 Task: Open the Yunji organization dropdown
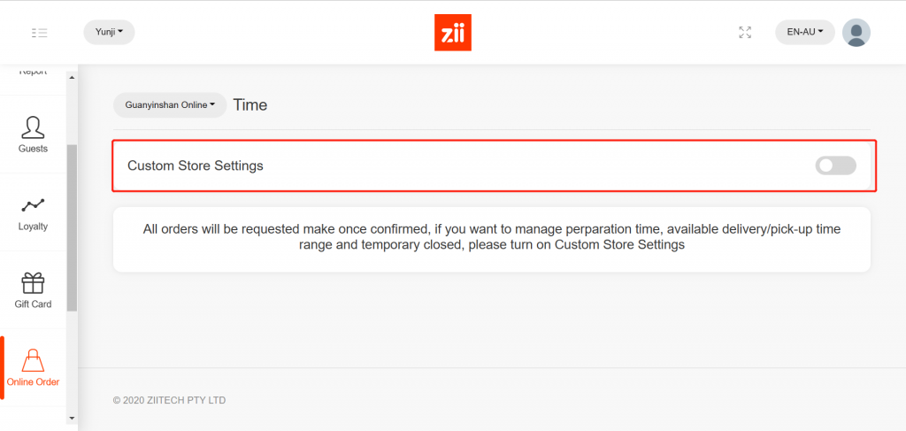click(x=109, y=33)
